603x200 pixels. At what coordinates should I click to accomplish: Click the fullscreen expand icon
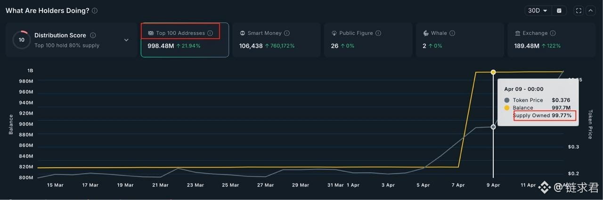(579, 10)
